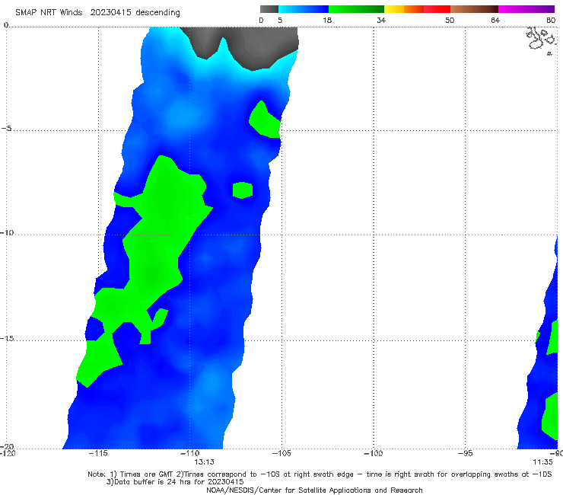Click the -5 latitude axis label
This screenshot has height=495, width=563.
pyautogui.click(x=7, y=129)
